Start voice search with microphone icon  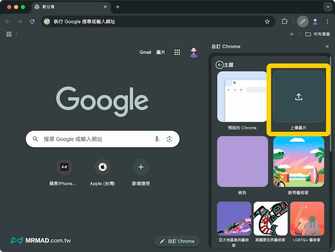tap(157, 139)
